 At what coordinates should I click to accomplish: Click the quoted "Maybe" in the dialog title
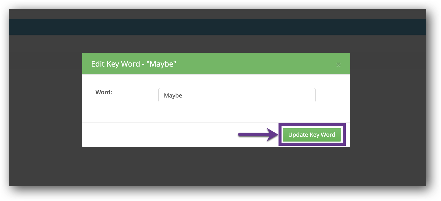click(x=161, y=64)
